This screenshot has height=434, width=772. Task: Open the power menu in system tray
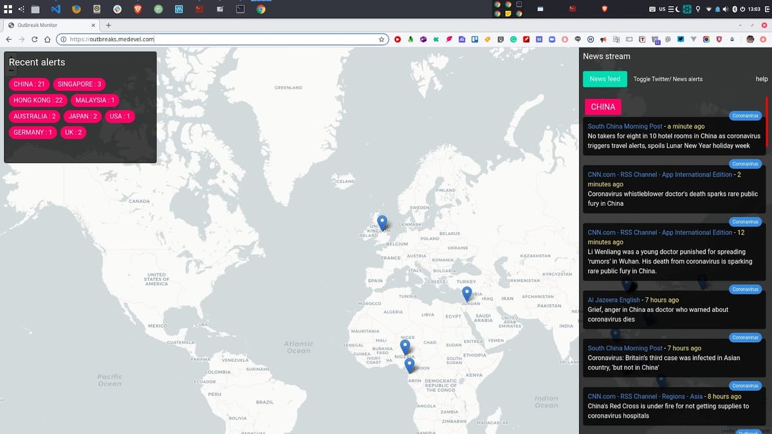click(x=742, y=9)
